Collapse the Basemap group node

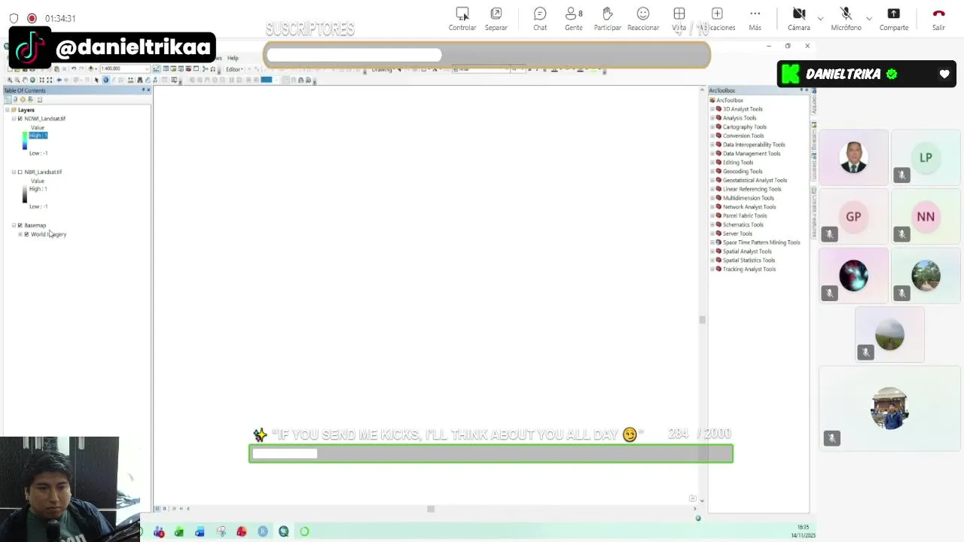(x=14, y=225)
